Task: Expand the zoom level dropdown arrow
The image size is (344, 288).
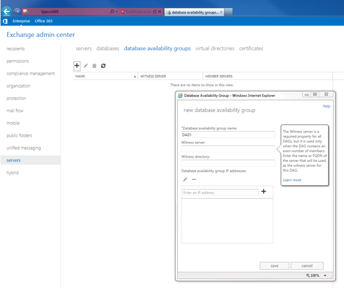Action: [325, 276]
